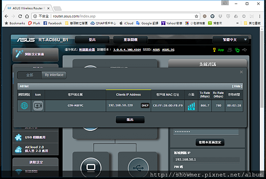Viewport: 266px width, 179px height.
Task: Open the folder bookmark at far right
Action: 252,23
